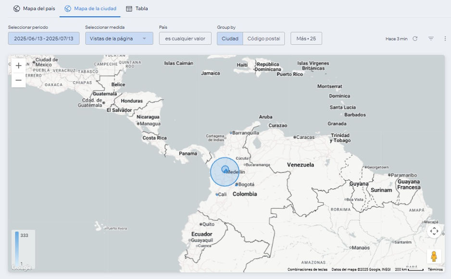Click the Guayaquil city label
Screen dimensions: 451x279
tap(202, 240)
